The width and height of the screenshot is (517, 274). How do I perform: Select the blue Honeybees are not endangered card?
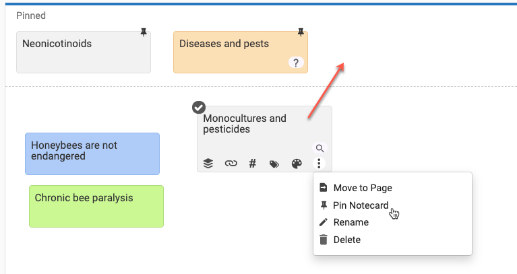tap(92, 153)
